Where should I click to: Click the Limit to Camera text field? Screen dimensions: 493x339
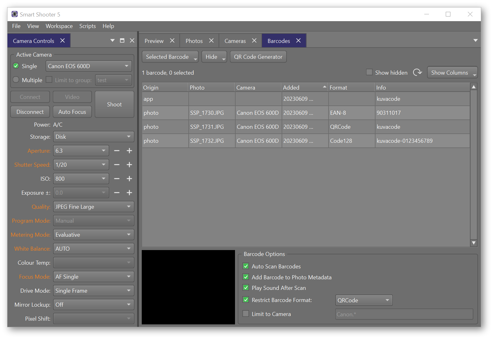click(x=404, y=314)
